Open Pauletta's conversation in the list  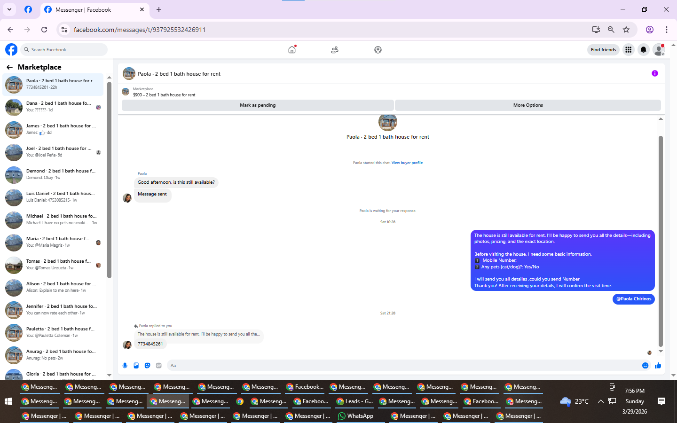(53, 333)
